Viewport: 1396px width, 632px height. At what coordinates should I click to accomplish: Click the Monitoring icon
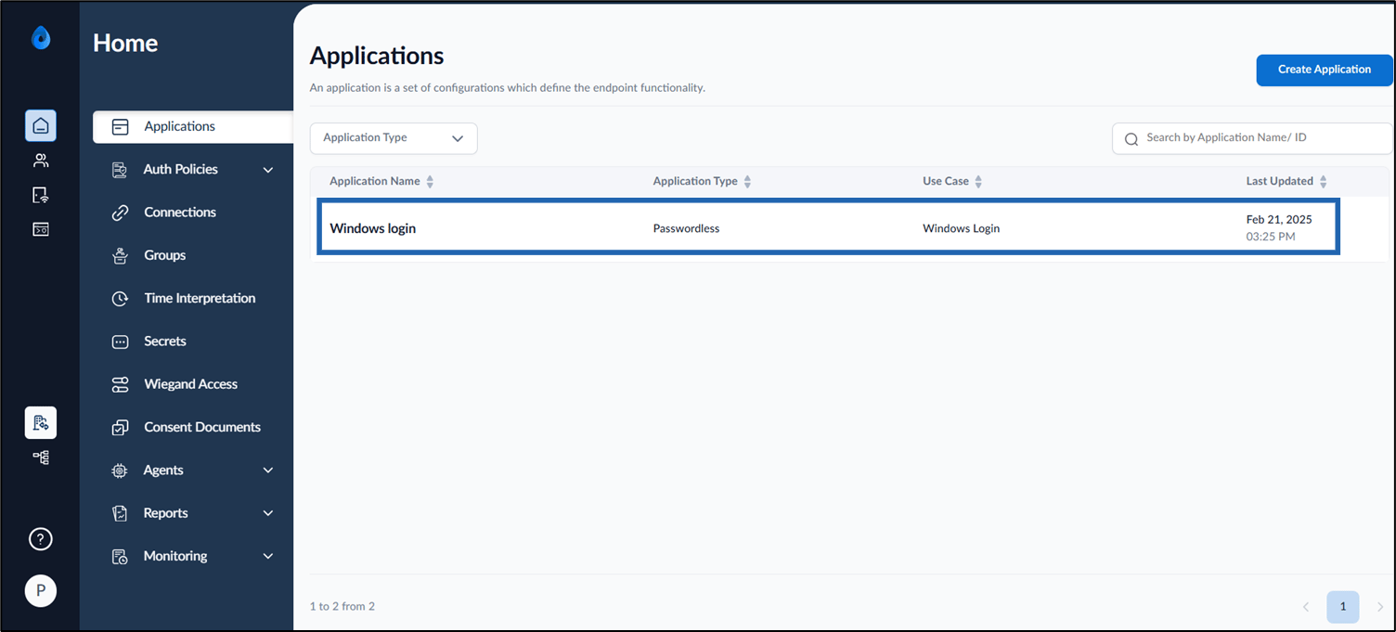click(120, 557)
